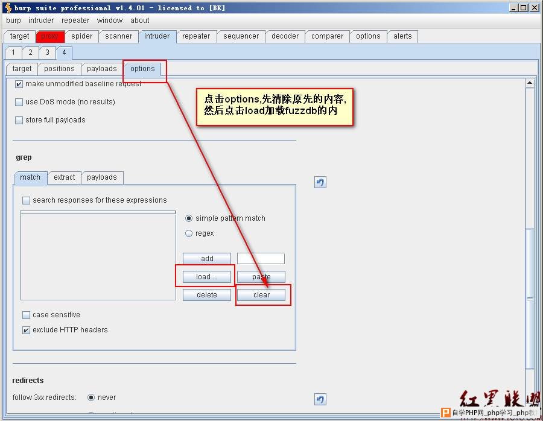Click the vertical scrollbar up arrow
This screenshot has height=421, width=543.
click(530, 83)
